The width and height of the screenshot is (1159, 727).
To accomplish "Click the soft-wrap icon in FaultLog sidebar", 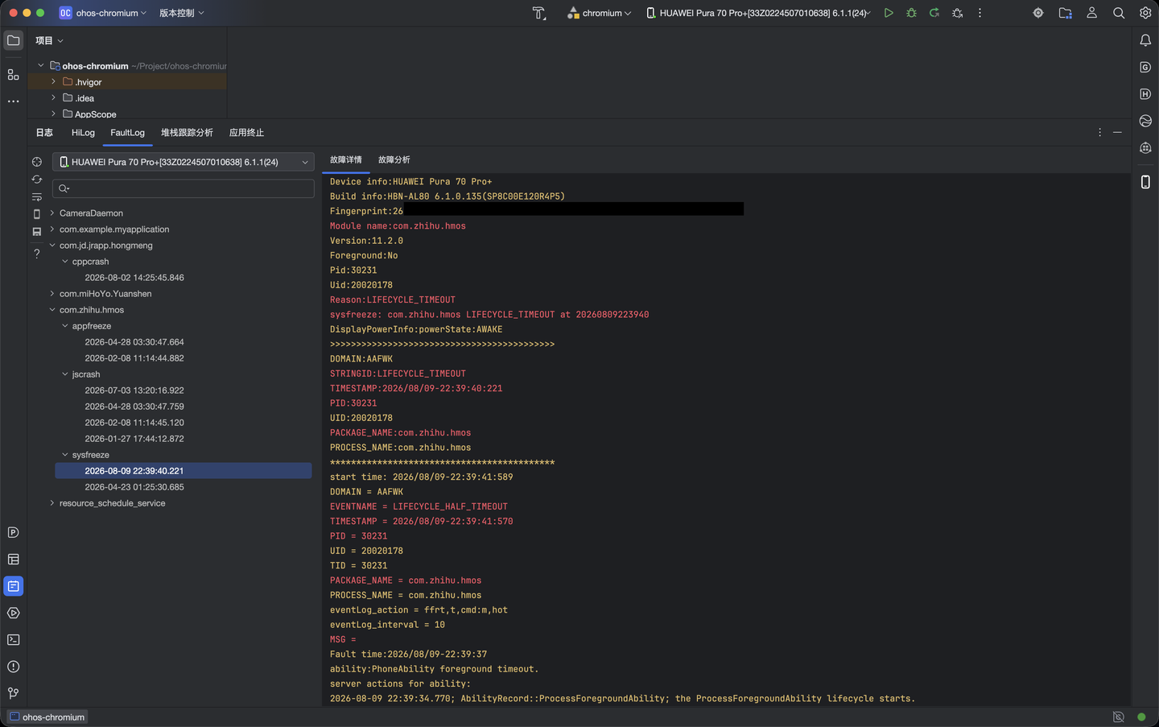I will tap(37, 196).
